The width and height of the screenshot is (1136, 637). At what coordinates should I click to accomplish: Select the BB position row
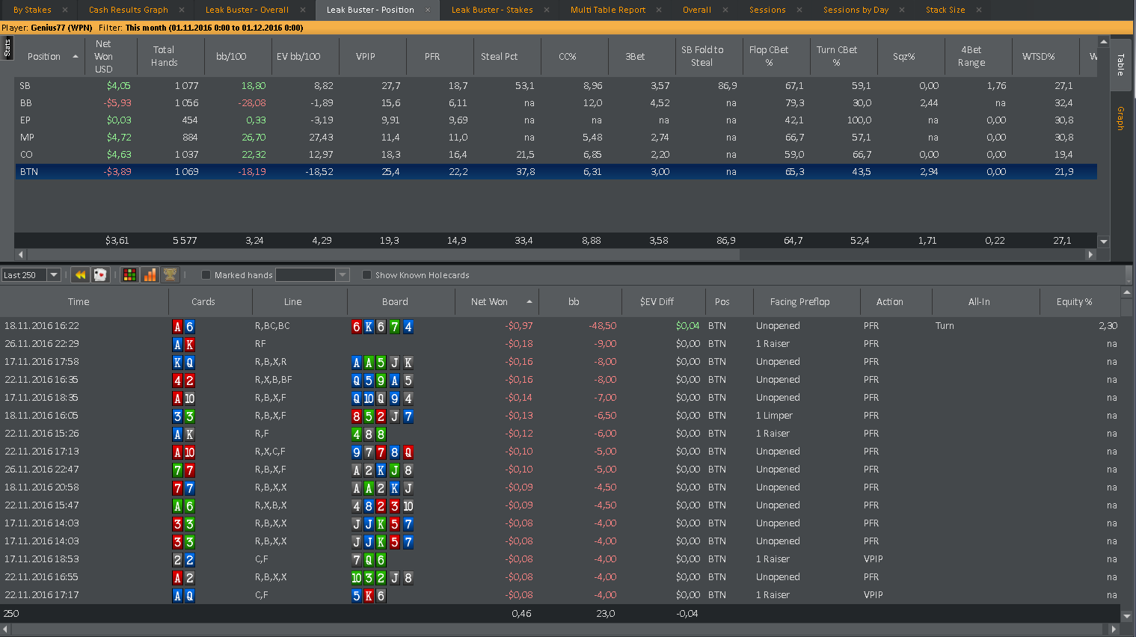[x=556, y=103]
